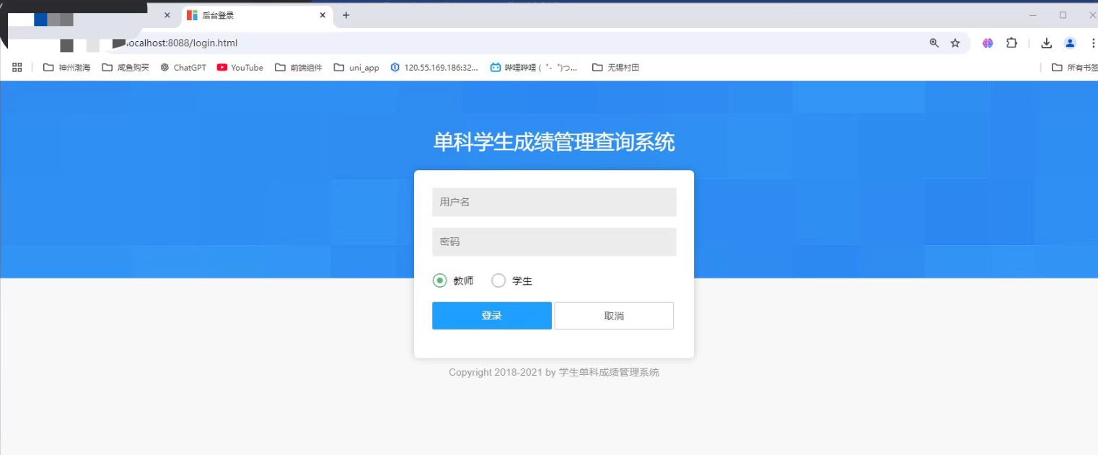Switch to the 后台登录 tab

point(249,15)
